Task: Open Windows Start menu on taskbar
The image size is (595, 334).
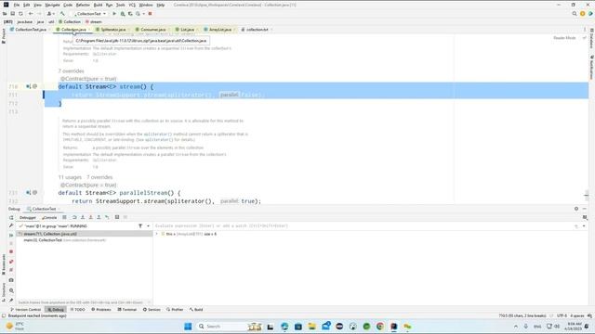Action: click(x=188, y=327)
